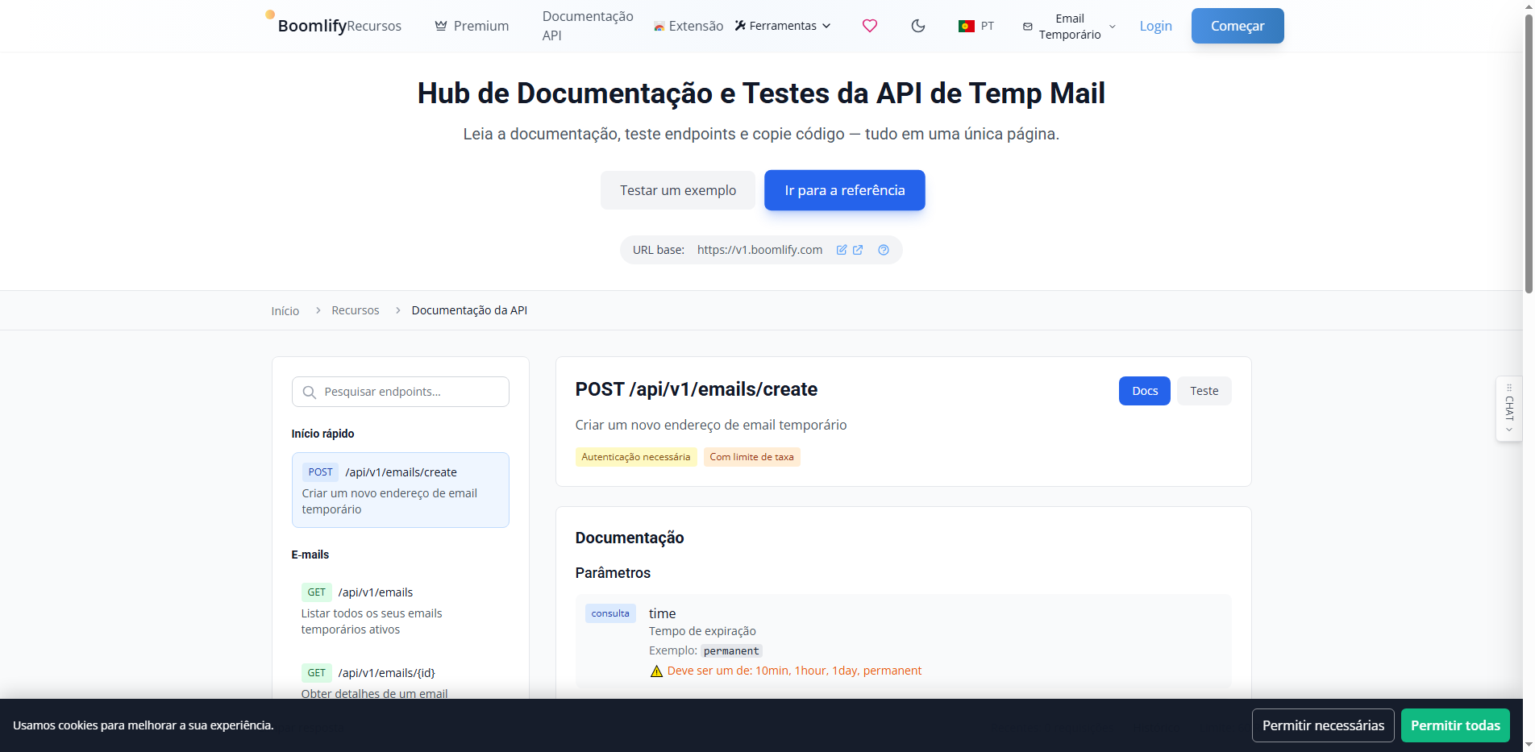1535x752 pixels.
Task: Switch to the Docs tab
Action: [1144, 391]
